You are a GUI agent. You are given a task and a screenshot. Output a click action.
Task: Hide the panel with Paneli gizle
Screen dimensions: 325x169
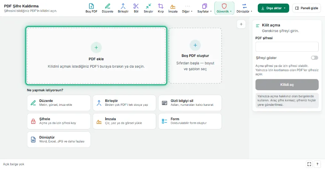coord(306,8)
